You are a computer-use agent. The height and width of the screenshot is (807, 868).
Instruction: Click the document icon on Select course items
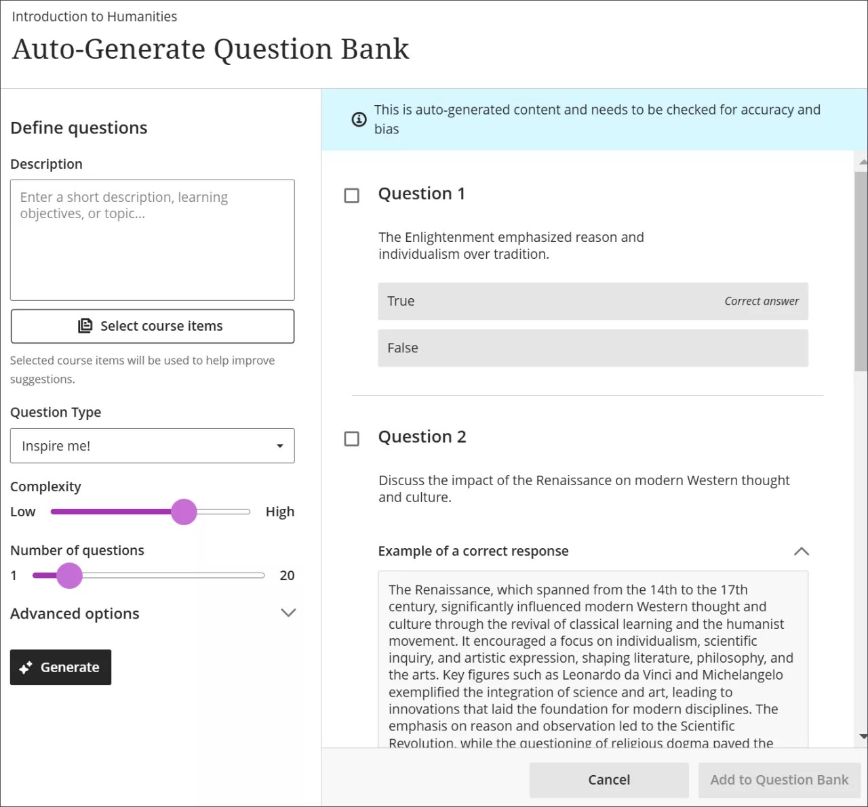(x=85, y=325)
